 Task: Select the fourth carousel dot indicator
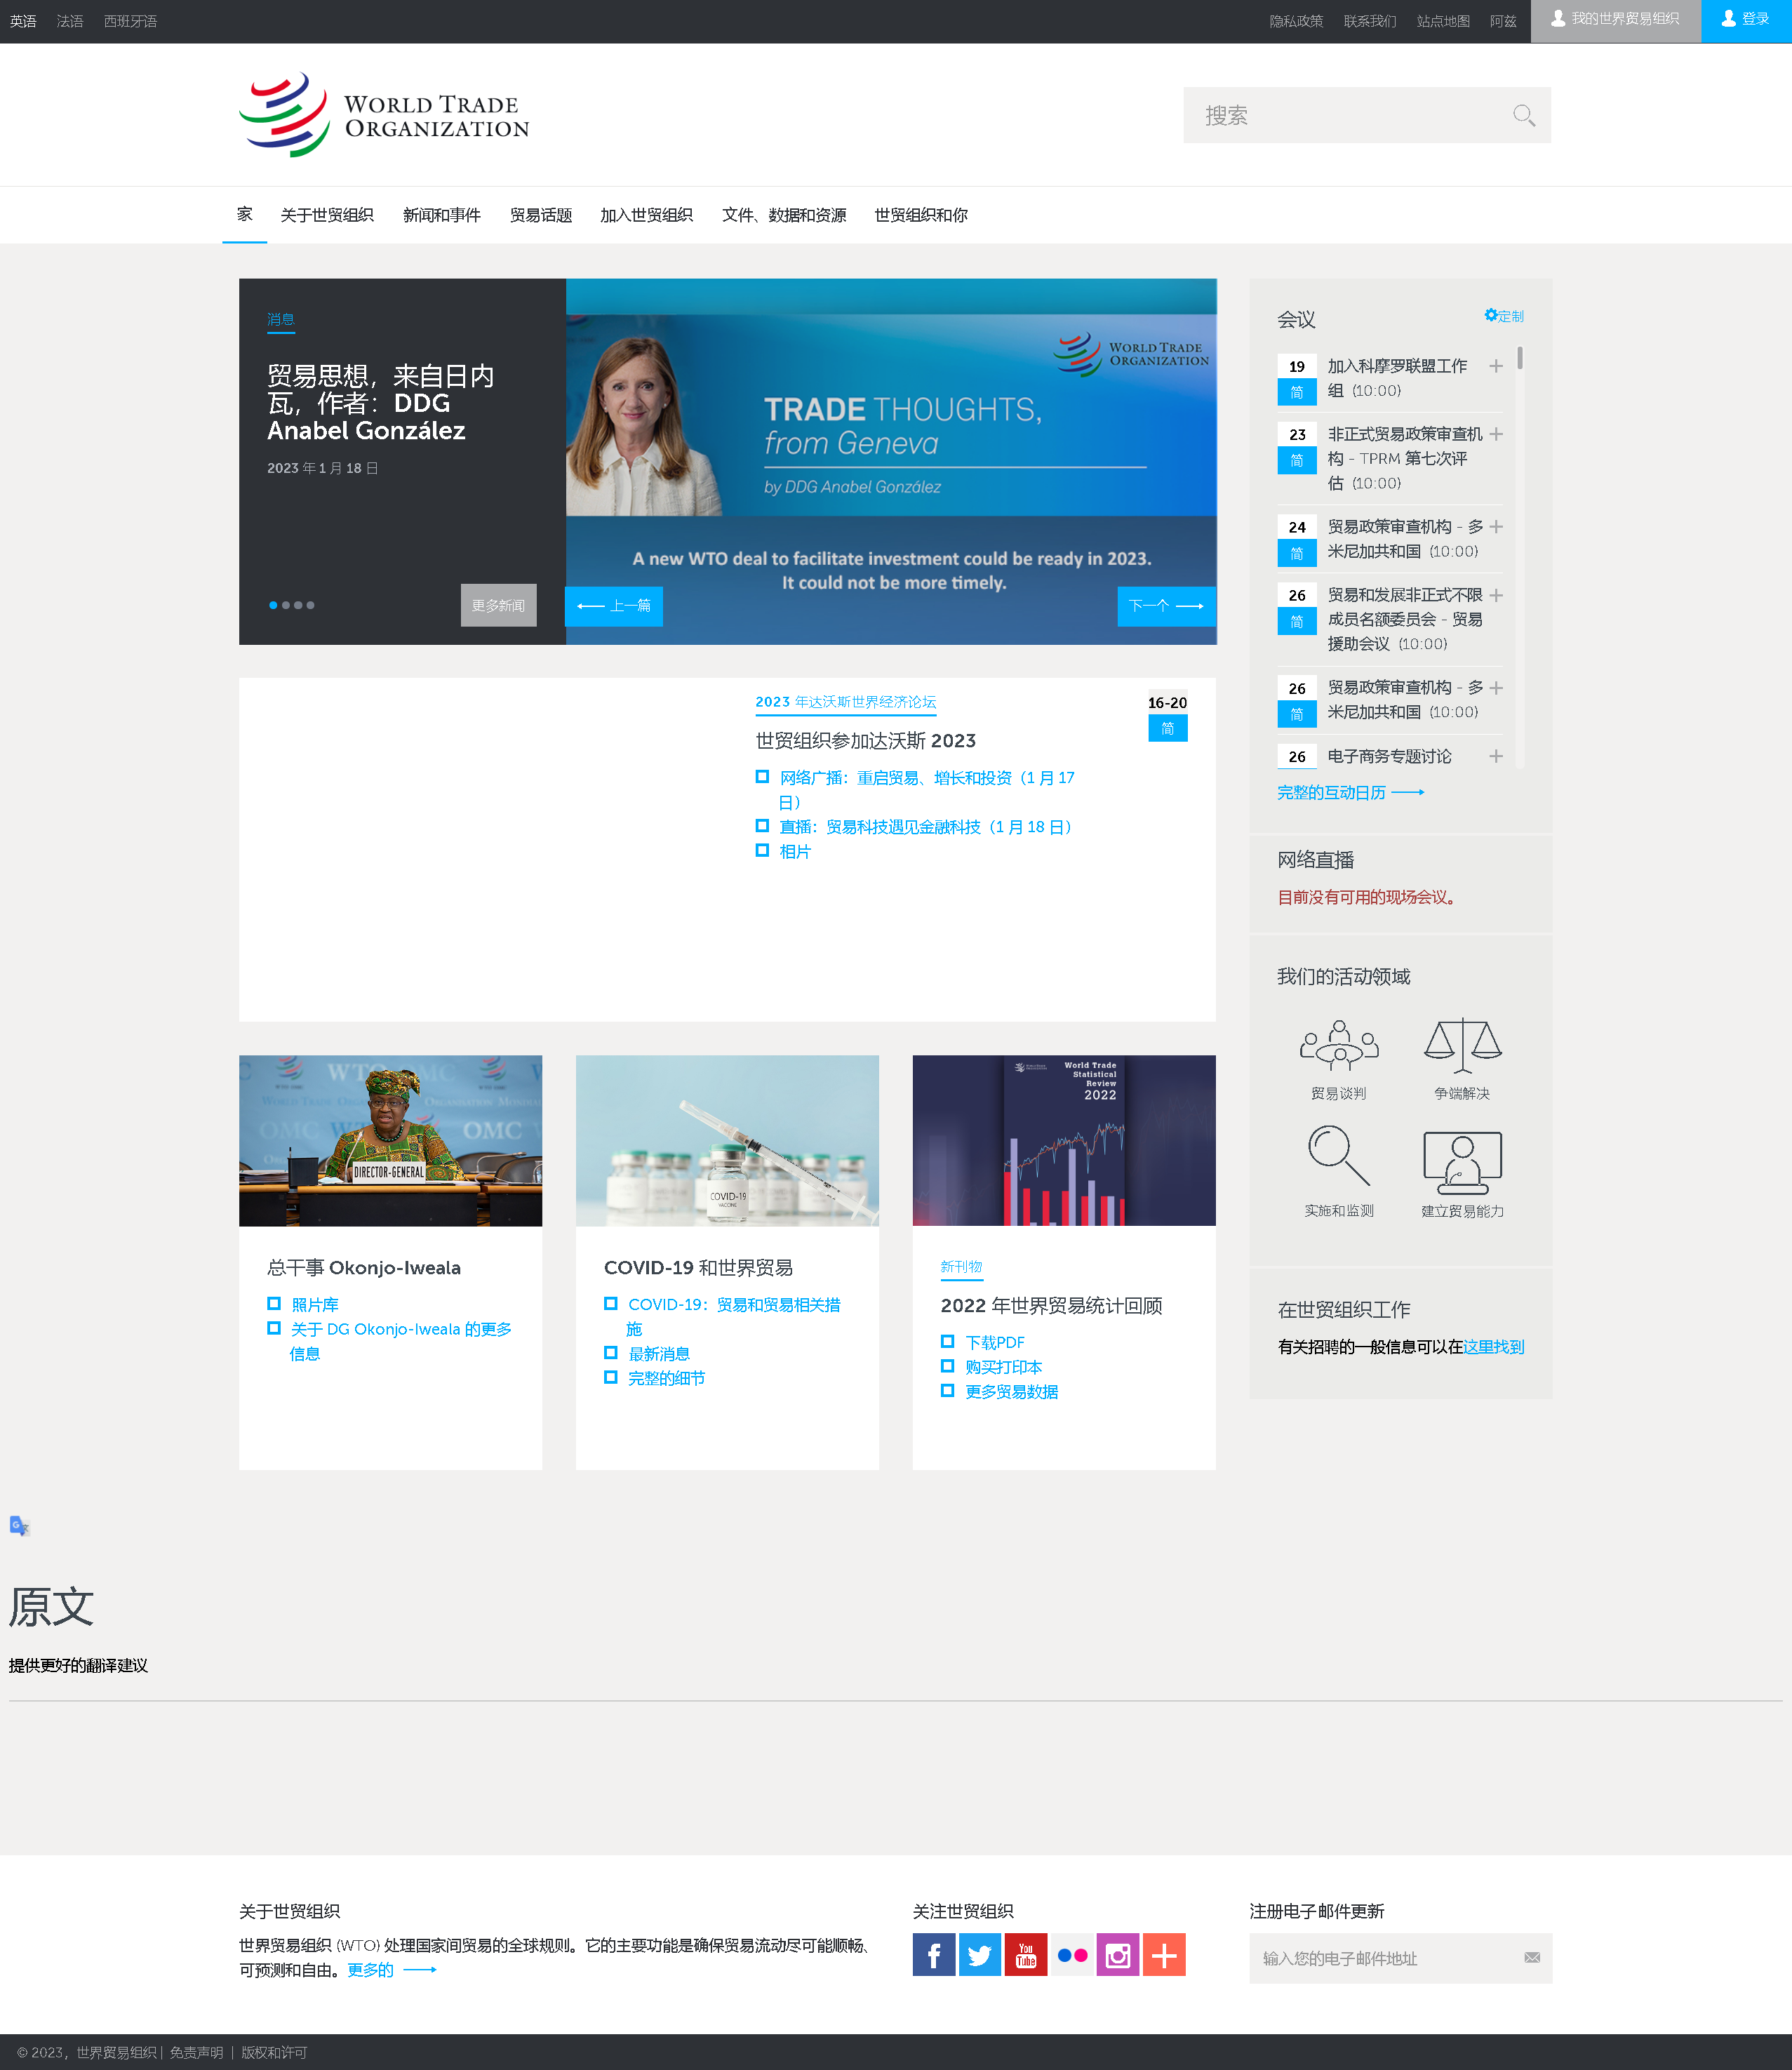[x=311, y=605]
